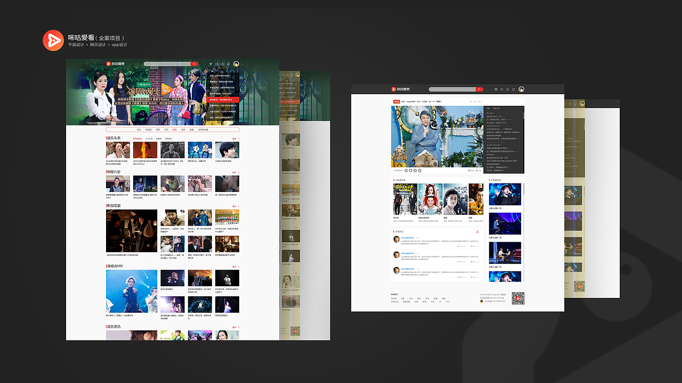Open the black-and-white photo thumbnail under 娱乐头条
This screenshot has height=383, width=682.
coord(173,150)
